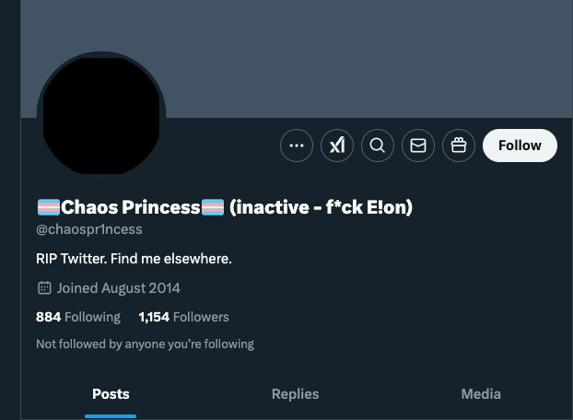The height and width of the screenshot is (420, 573).
Task: Open the Media tab
Action: click(481, 394)
